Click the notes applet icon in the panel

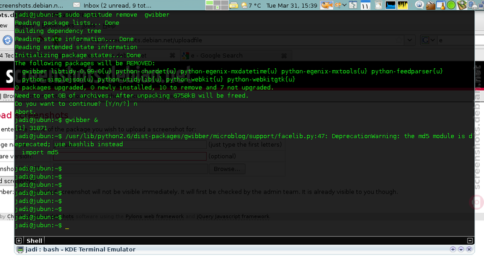point(353,5)
